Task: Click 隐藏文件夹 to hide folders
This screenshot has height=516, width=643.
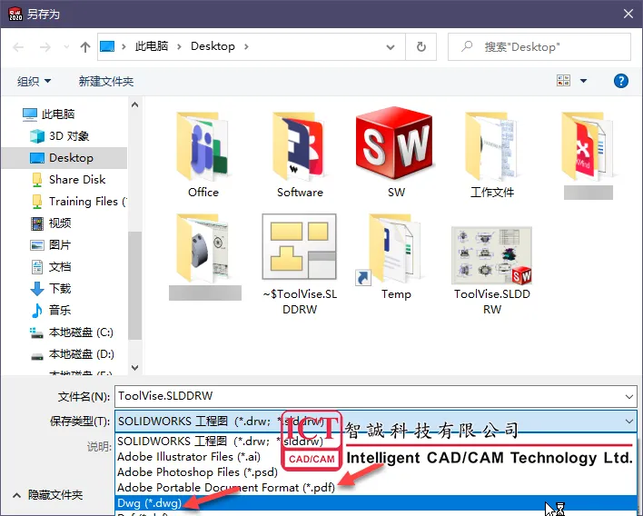Action: pos(47,495)
